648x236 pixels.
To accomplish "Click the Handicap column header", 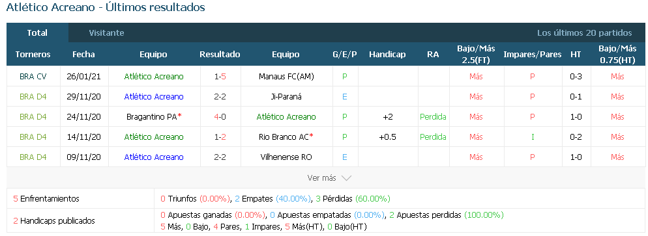I will [x=387, y=55].
